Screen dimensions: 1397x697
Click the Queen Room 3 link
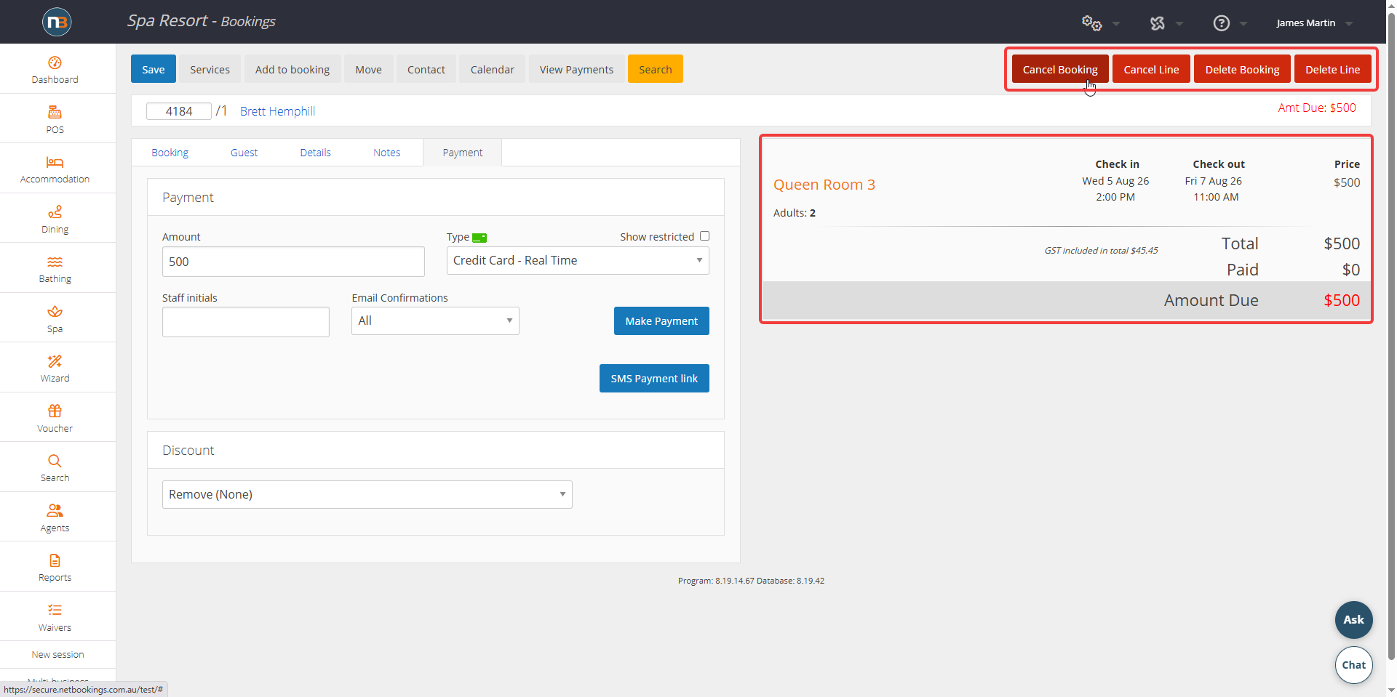click(x=824, y=185)
